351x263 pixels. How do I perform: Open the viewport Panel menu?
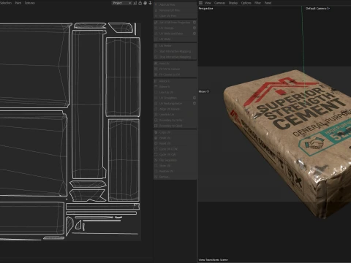pos(268,3)
